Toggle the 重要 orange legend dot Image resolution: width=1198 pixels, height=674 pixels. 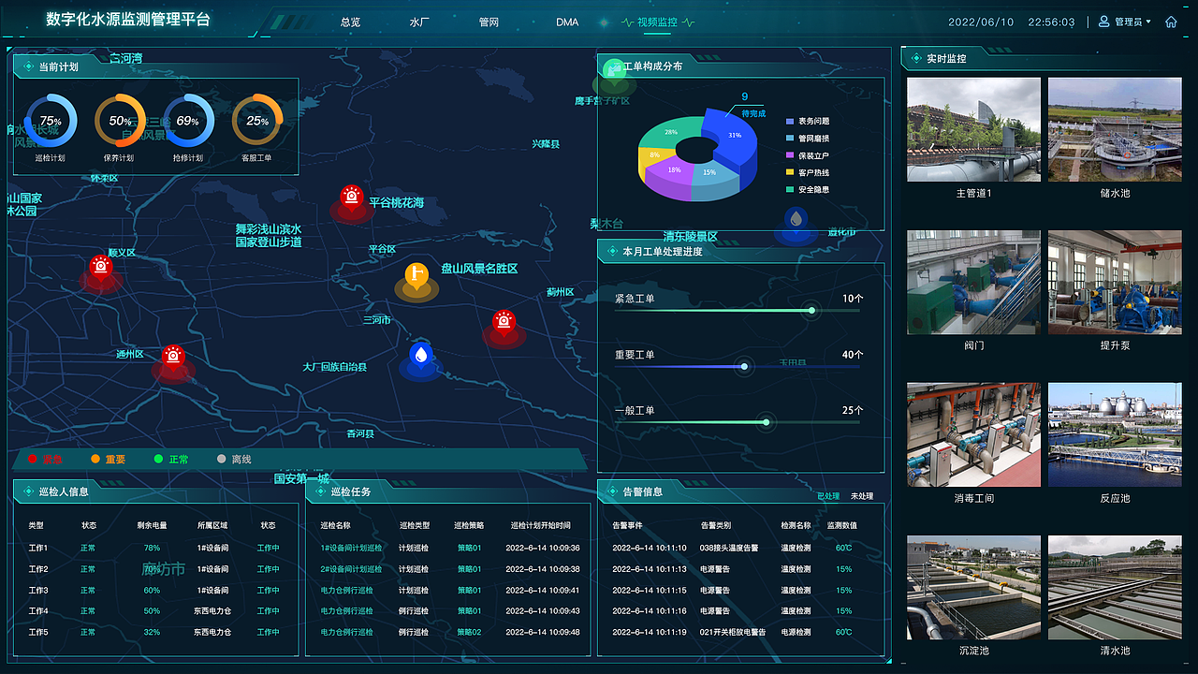(x=95, y=459)
